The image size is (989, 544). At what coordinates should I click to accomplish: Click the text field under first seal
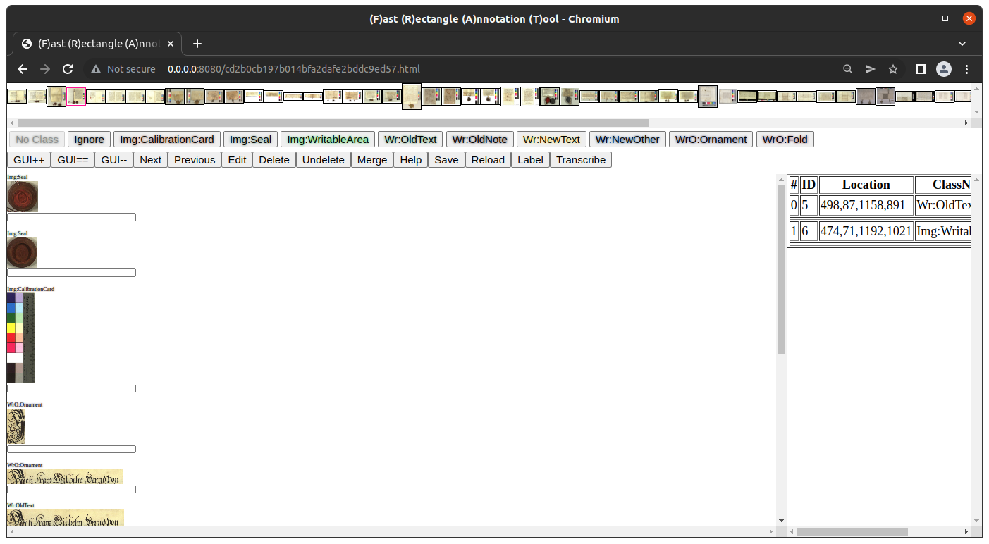[x=71, y=217]
